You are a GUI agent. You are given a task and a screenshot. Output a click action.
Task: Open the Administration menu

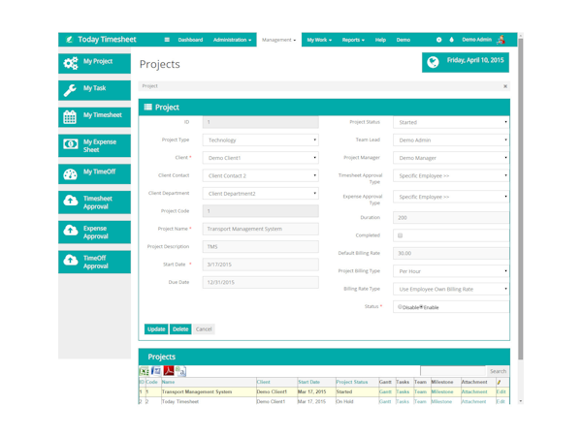pos(232,40)
